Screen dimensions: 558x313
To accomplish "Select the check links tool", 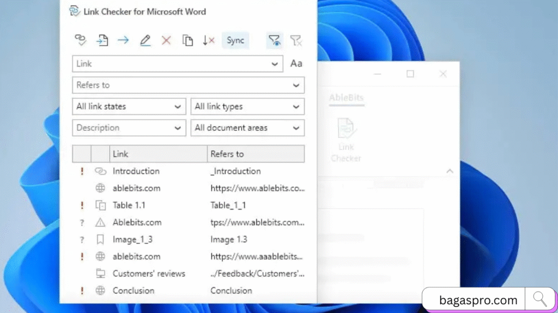I will click(x=81, y=40).
